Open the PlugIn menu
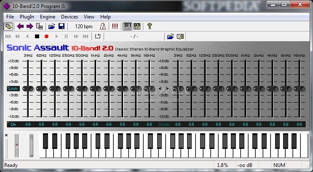Viewport: 313px width, 172px height. (x=27, y=17)
